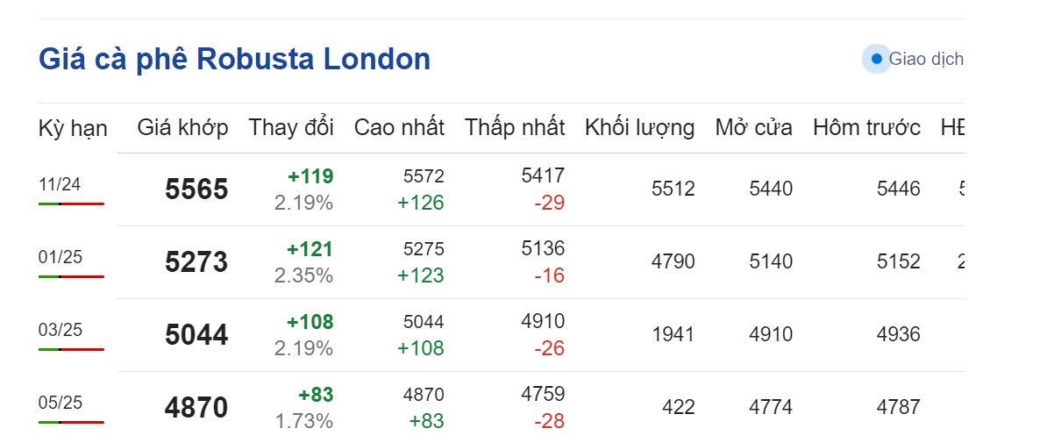Click the Giao dịch status label
Image resolution: width=1047 pixels, height=443 pixels.
point(925,59)
